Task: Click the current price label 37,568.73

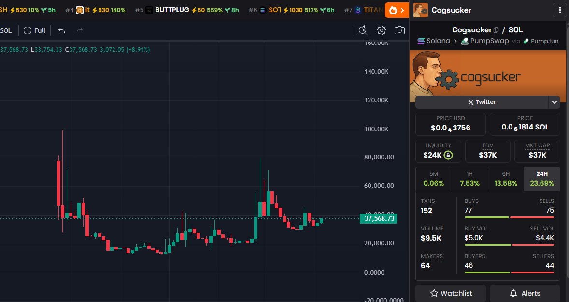Action: [378, 218]
